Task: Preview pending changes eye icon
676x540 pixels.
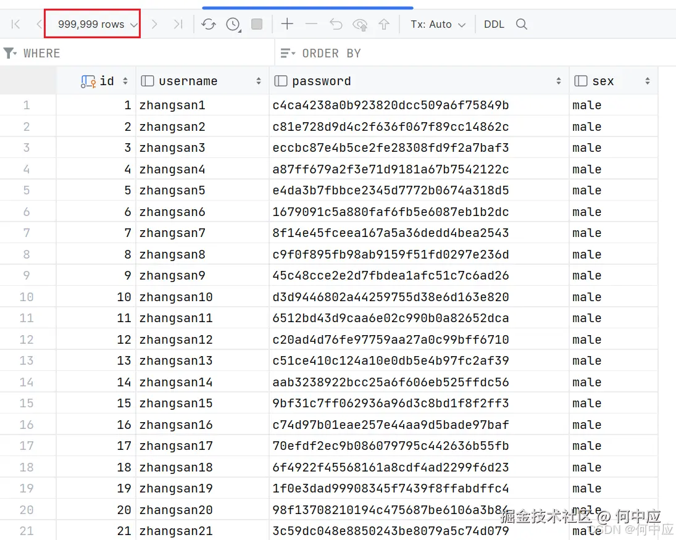Action: [359, 25]
